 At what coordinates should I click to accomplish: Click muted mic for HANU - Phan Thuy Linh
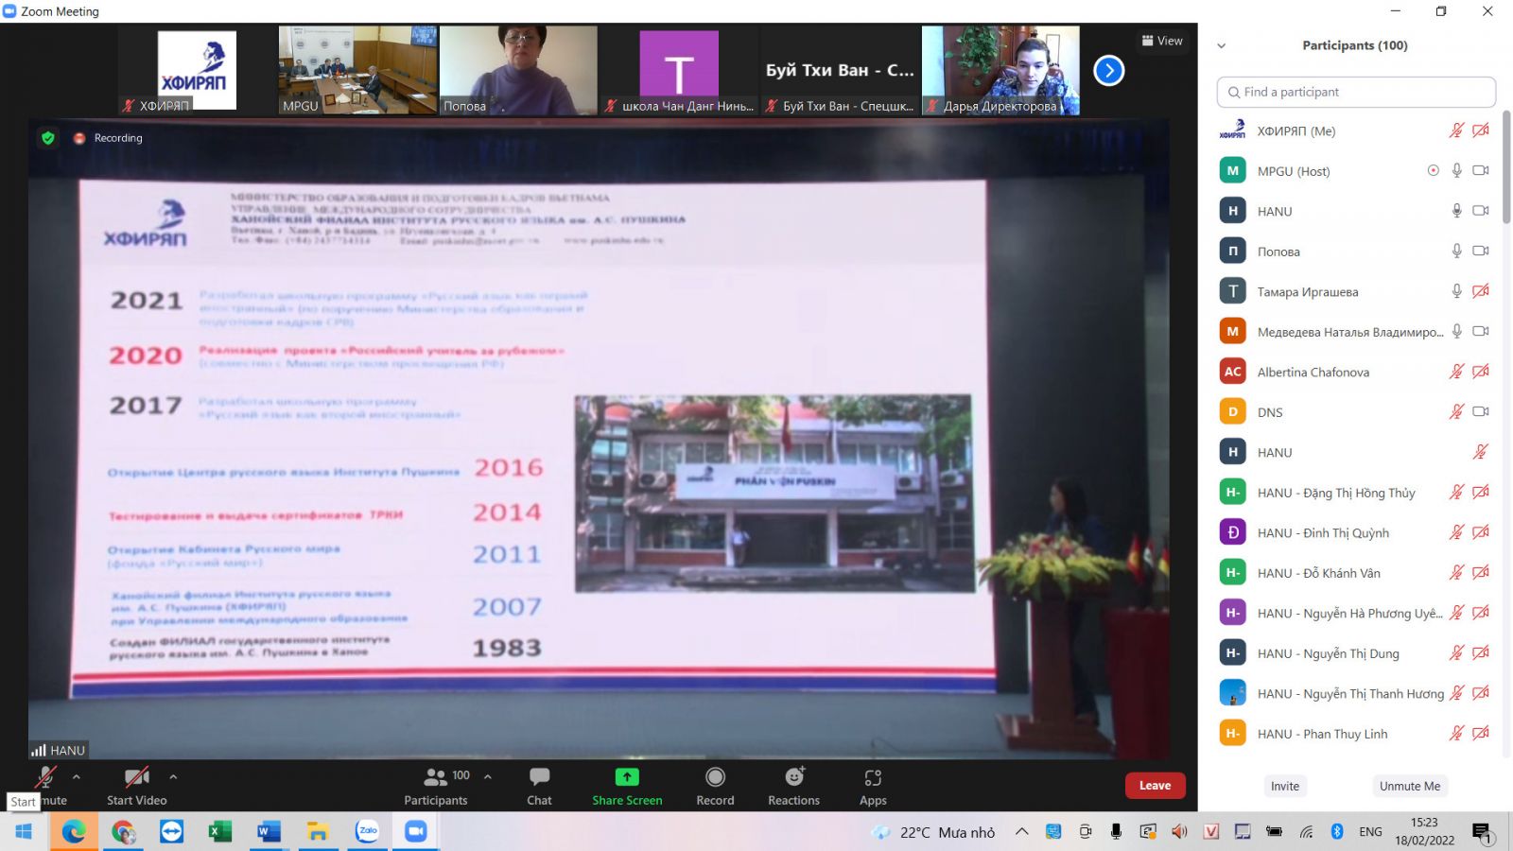pyautogui.click(x=1457, y=734)
